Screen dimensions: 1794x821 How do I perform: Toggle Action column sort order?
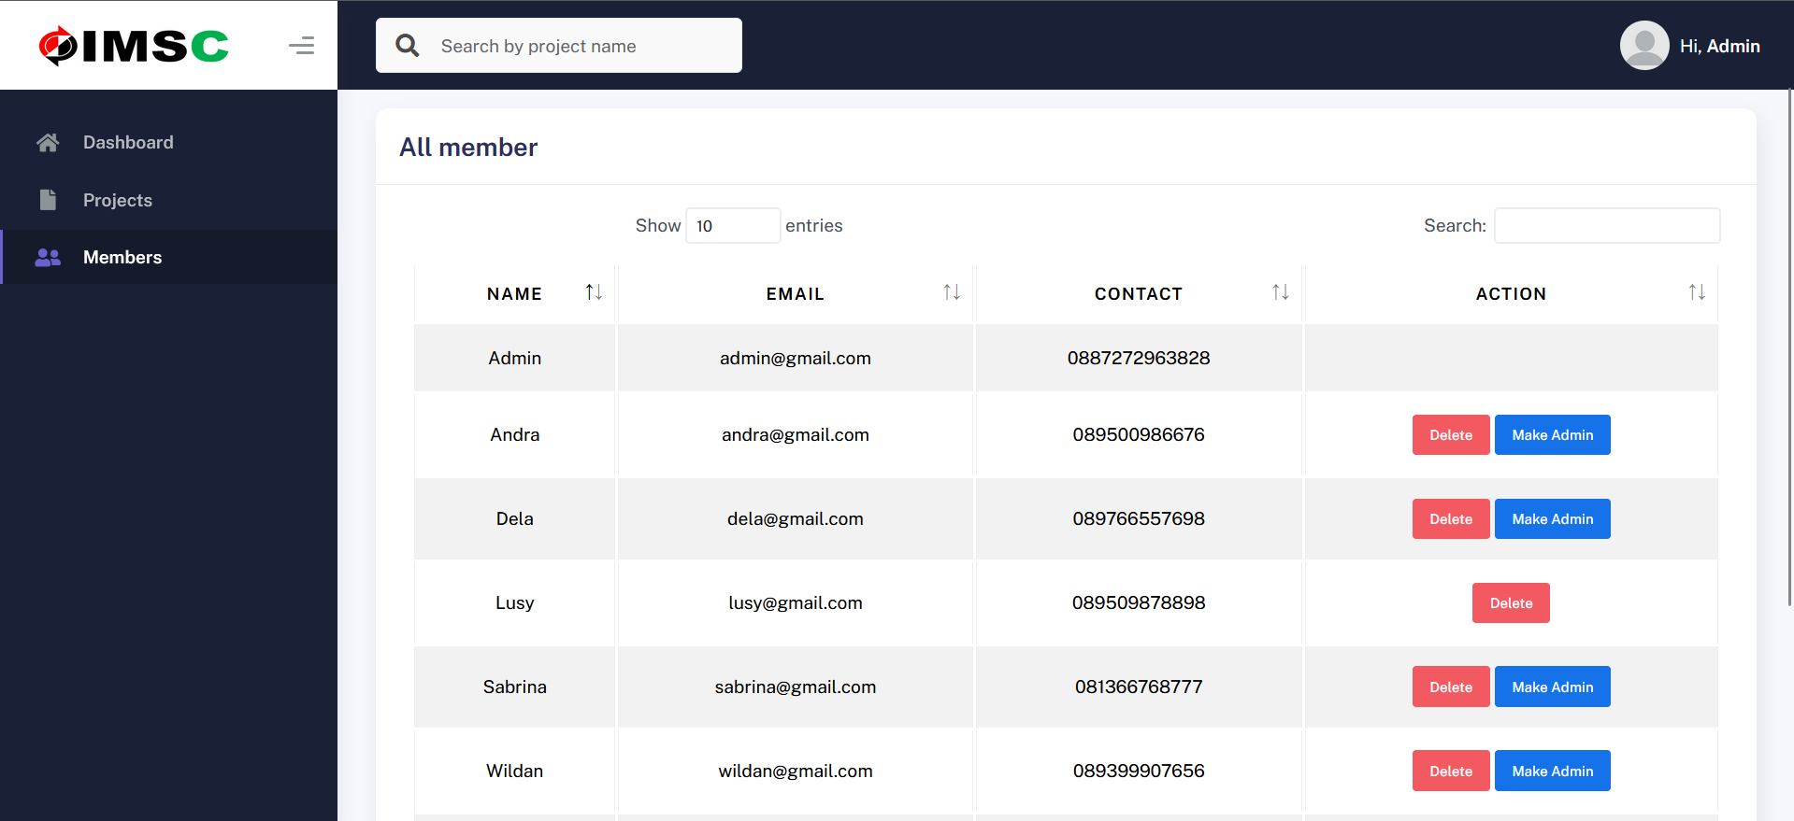(1696, 293)
